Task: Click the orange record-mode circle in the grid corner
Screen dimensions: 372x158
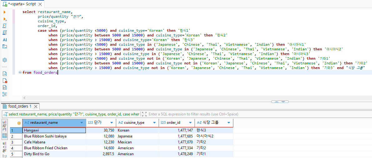Action: [19, 123]
